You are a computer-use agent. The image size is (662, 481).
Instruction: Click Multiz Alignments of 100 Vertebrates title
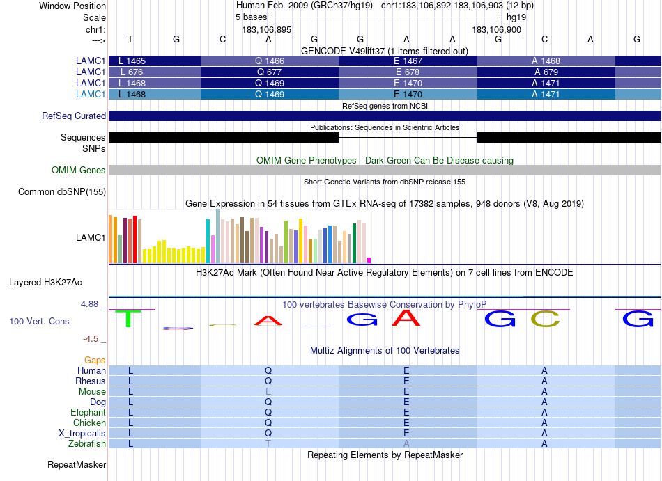385,350
